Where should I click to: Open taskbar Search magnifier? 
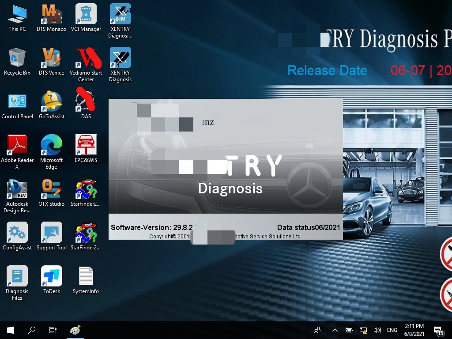(32, 330)
